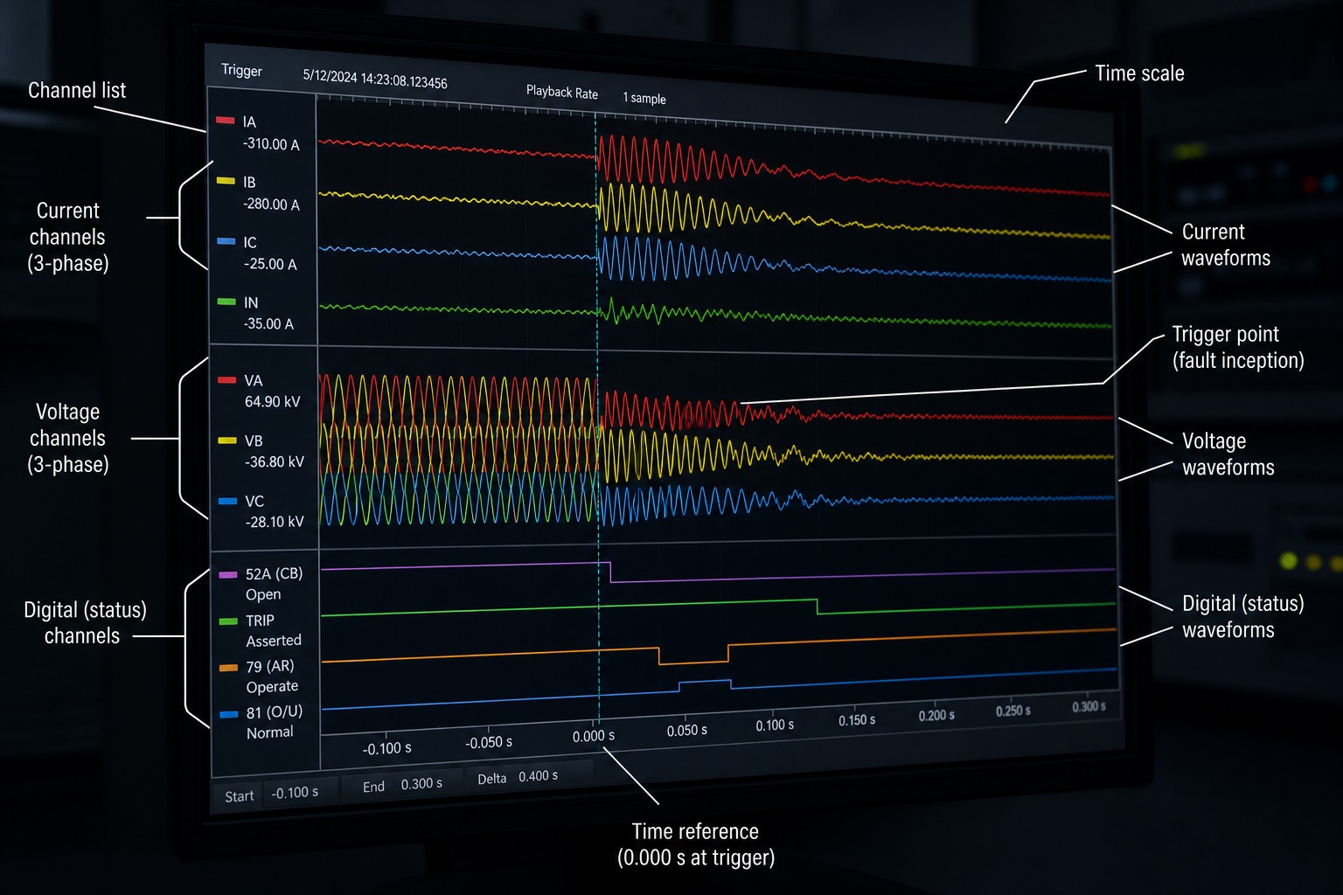Click the Trigger label in header

(x=241, y=70)
